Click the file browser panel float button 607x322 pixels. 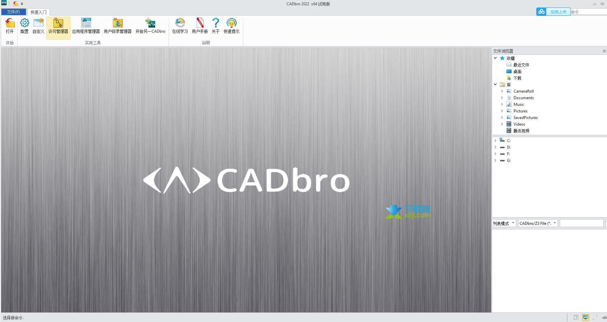[x=604, y=51]
